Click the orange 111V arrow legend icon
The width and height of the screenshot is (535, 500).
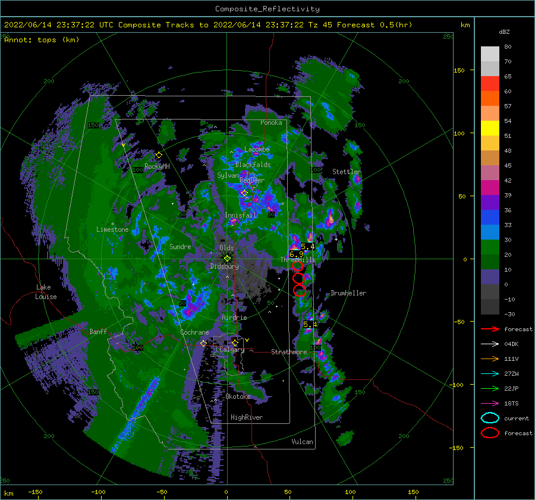click(x=490, y=359)
